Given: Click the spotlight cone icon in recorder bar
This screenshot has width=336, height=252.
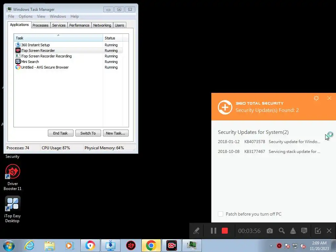Looking at the screenshot, I should click(293, 231).
